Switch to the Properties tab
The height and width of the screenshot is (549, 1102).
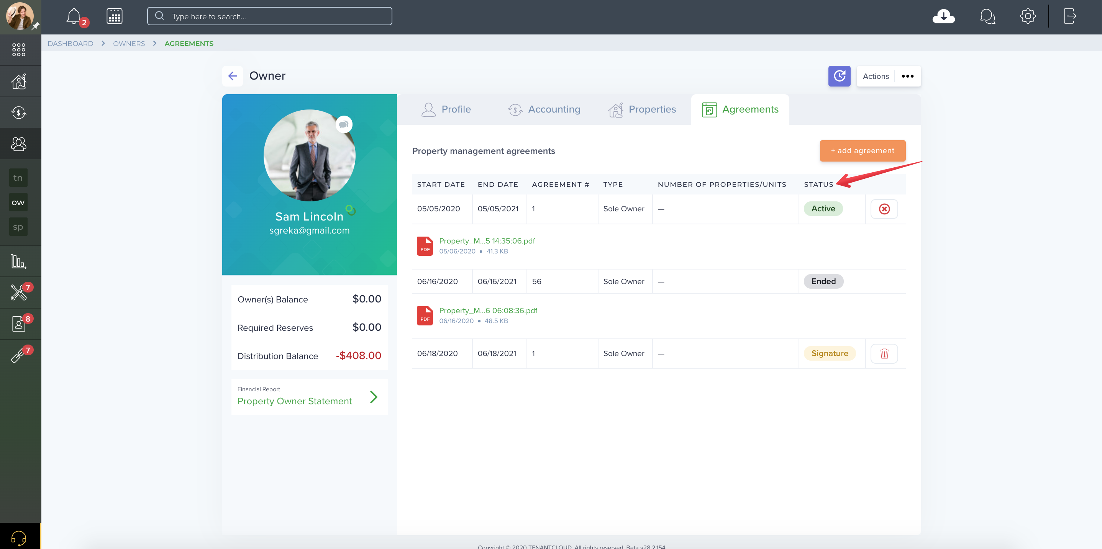tap(642, 109)
